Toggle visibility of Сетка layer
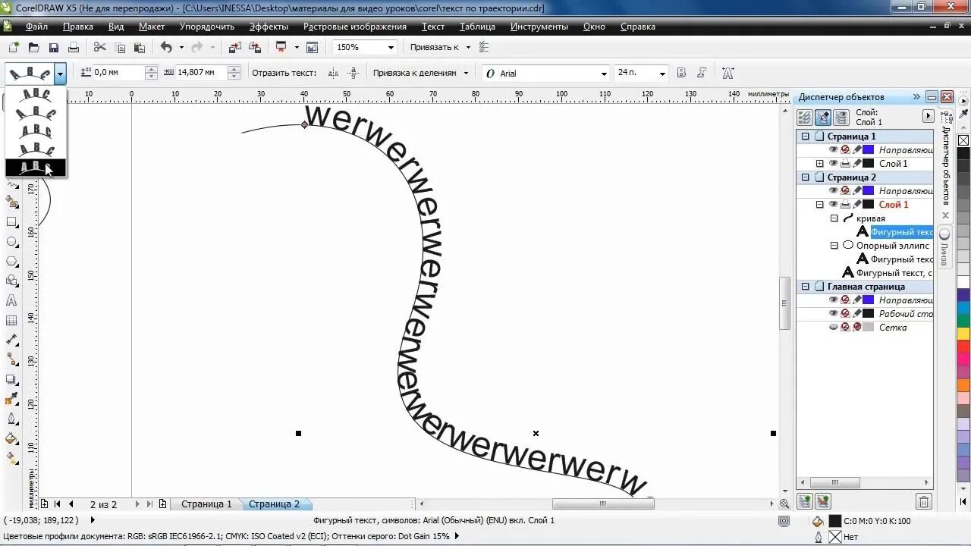Image resolution: width=971 pixels, height=546 pixels. [x=833, y=328]
